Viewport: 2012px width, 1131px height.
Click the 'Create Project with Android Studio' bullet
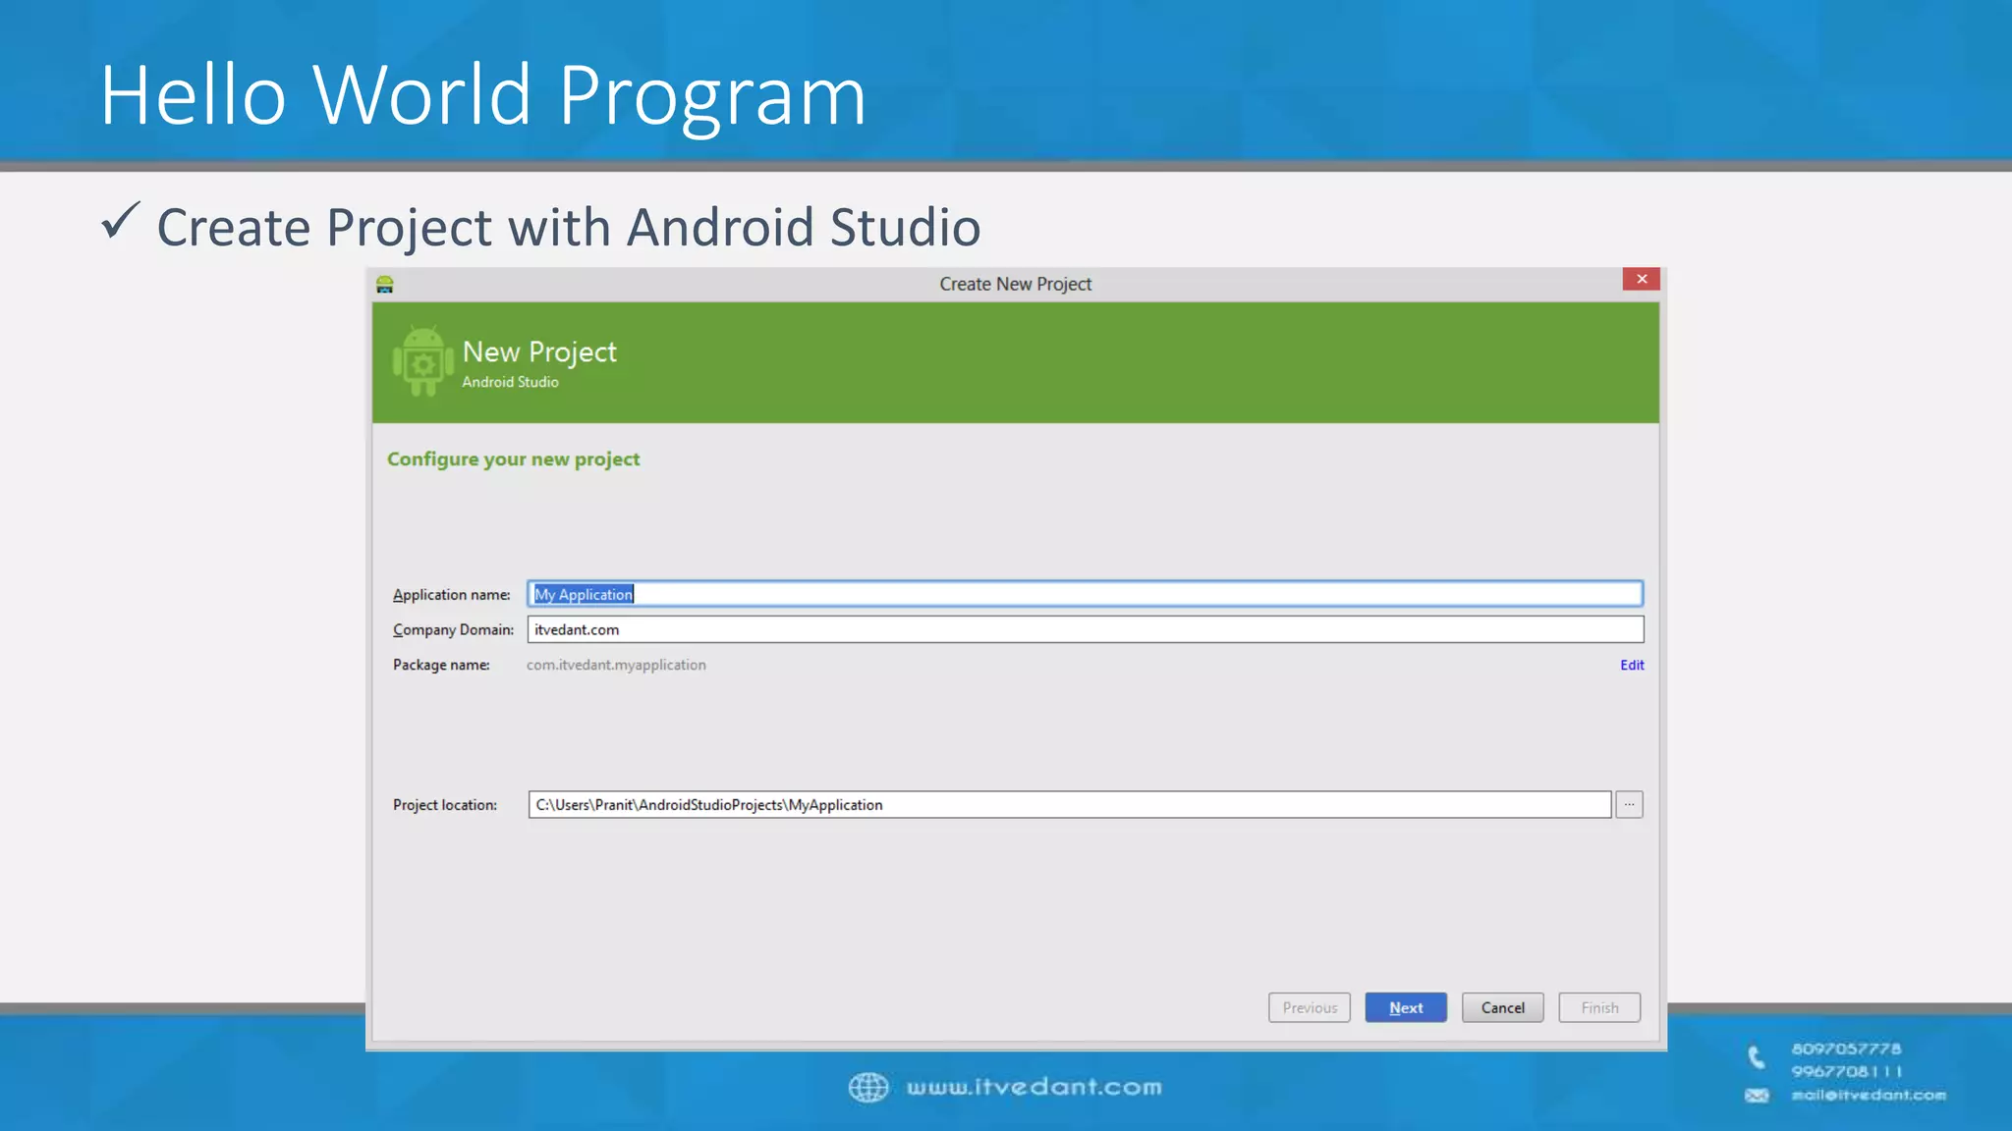click(x=569, y=227)
